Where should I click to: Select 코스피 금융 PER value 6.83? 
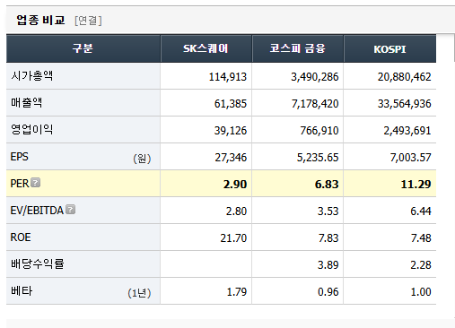point(327,185)
